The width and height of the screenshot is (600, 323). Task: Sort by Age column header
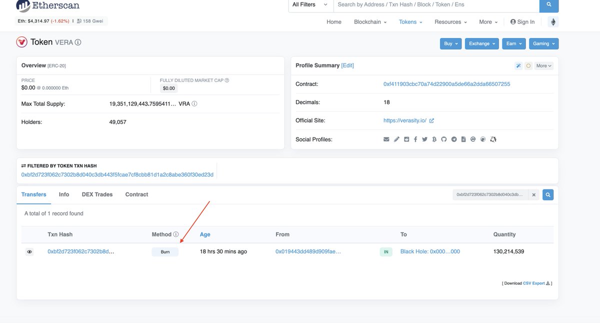click(205, 234)
